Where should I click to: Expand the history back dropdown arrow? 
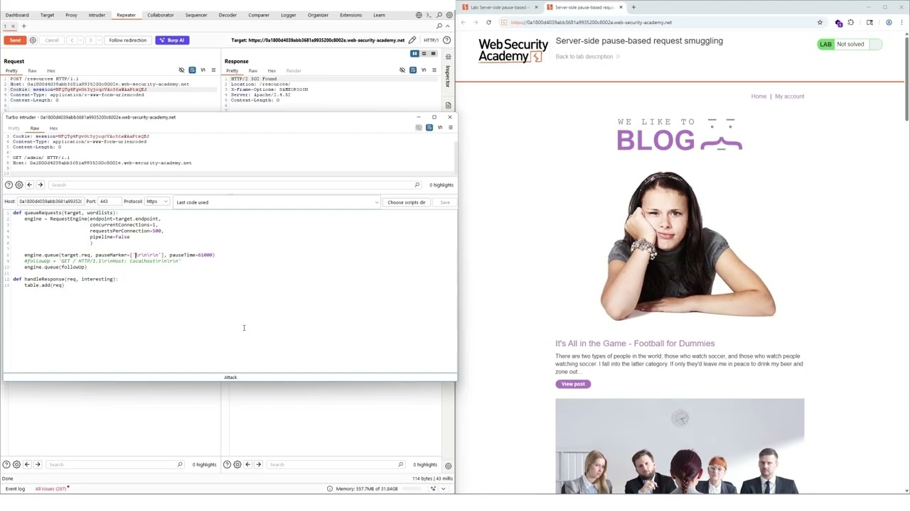tap(80, 40)
